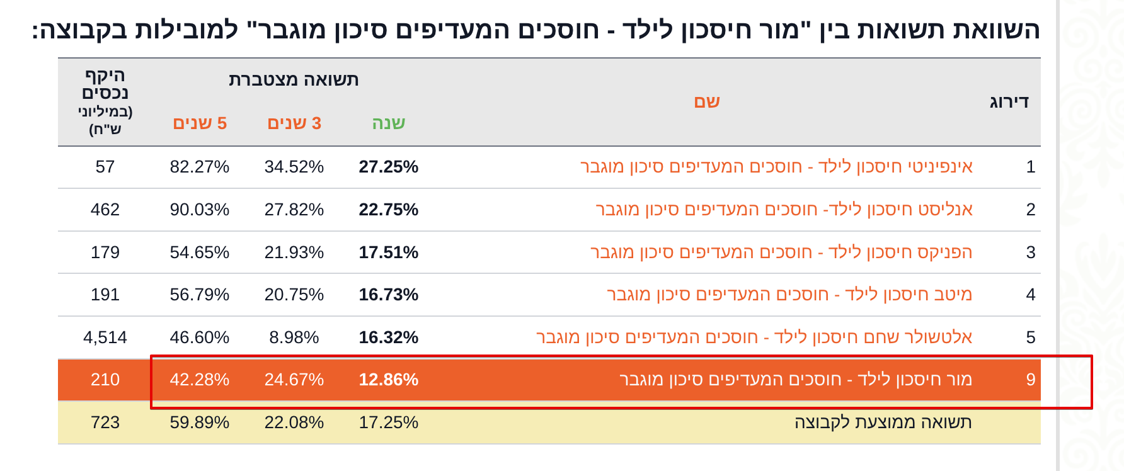Click the תשואה ממוצעת לקבוצה summary label
Screen dimensions: 1124x471
tap(883, 422)
